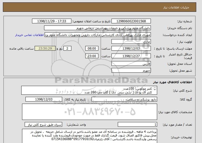Image resolution: width=202 pixels, height=143 pixels.
Task: Click the goods group field دارو، پزشکی و سلامت
Action: (124, 99)
